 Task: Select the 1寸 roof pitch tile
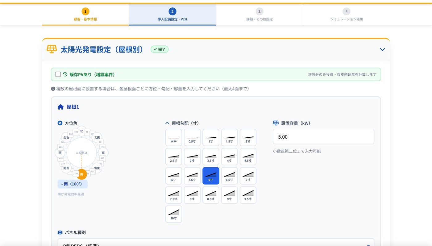211,137
